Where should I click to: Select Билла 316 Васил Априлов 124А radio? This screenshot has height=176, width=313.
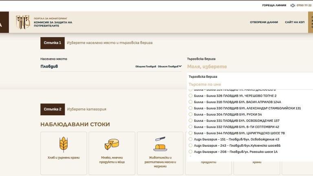coord(190,102)
